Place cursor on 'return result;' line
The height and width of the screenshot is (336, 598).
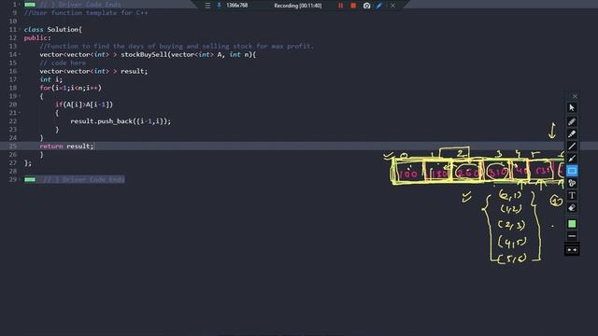click(x=66, y=147)
